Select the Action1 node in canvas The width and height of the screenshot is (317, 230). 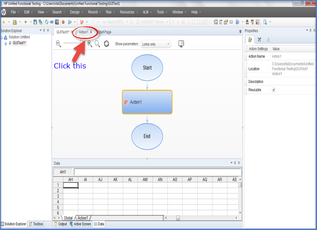click(147, 102)
